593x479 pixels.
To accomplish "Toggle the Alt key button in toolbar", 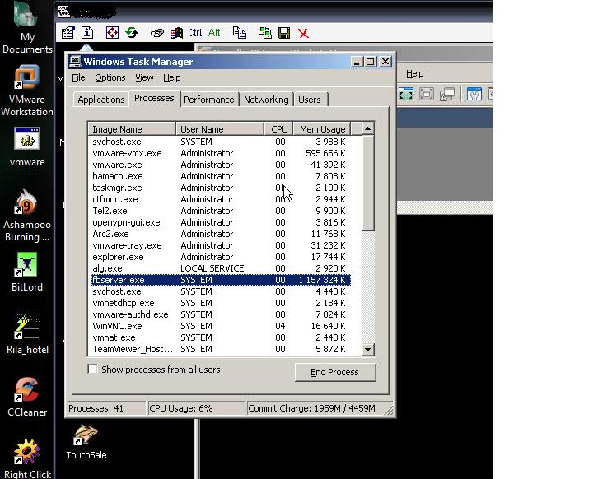I will 214,33.
